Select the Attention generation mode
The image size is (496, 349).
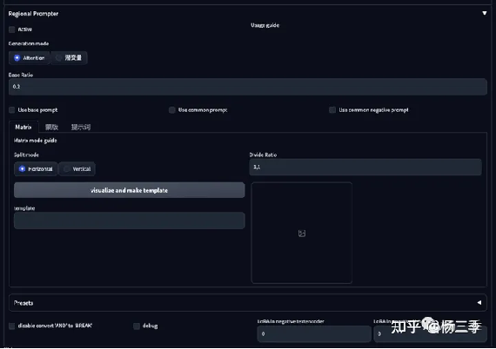click(x=29, y=58)
